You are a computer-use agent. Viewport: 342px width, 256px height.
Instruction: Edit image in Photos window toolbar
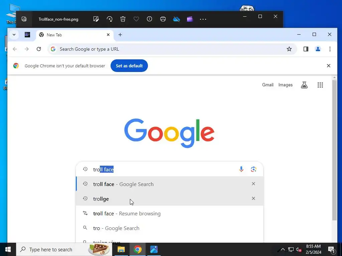[x=96, y=19]
